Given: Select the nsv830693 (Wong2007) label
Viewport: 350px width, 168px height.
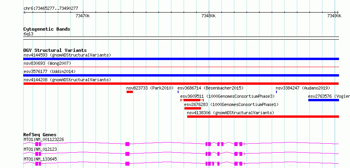Looking at the screenshot, I should pos(47,64).
